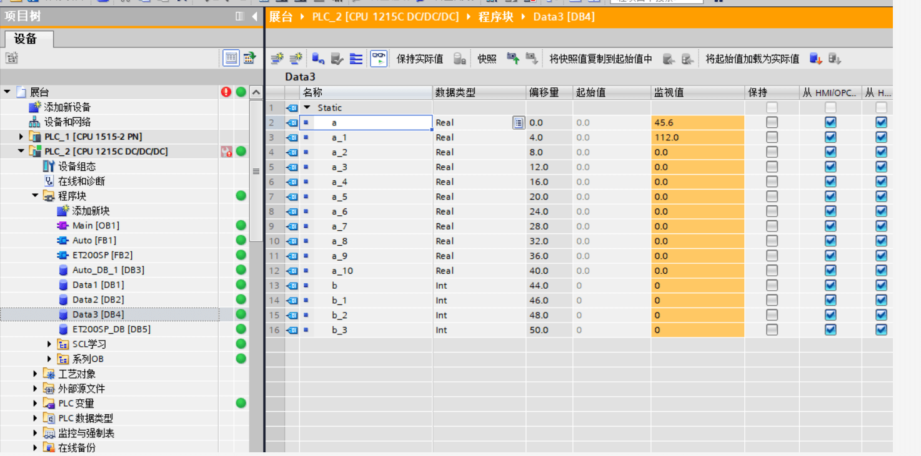Click the add new row icon
Screen dimensions: 921x456
296,59
